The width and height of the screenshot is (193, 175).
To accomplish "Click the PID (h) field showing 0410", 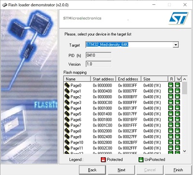I will (x=98, y=55).
